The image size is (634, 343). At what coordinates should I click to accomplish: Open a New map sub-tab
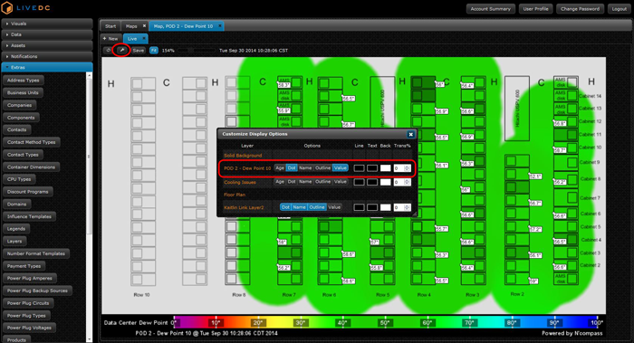pos(110,39)
